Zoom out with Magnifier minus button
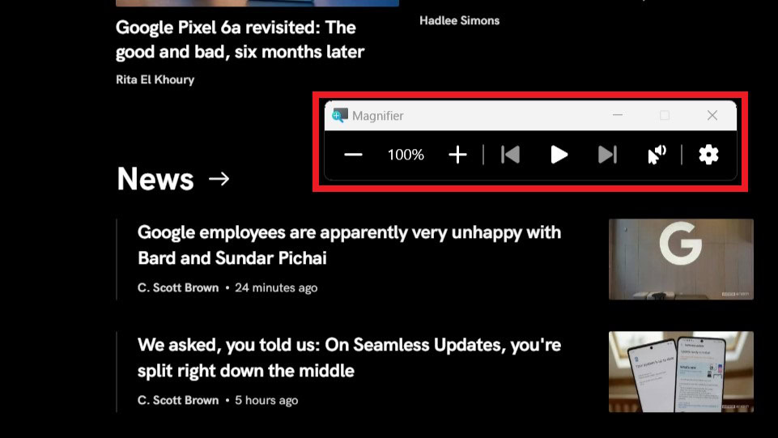 [353, 155]
